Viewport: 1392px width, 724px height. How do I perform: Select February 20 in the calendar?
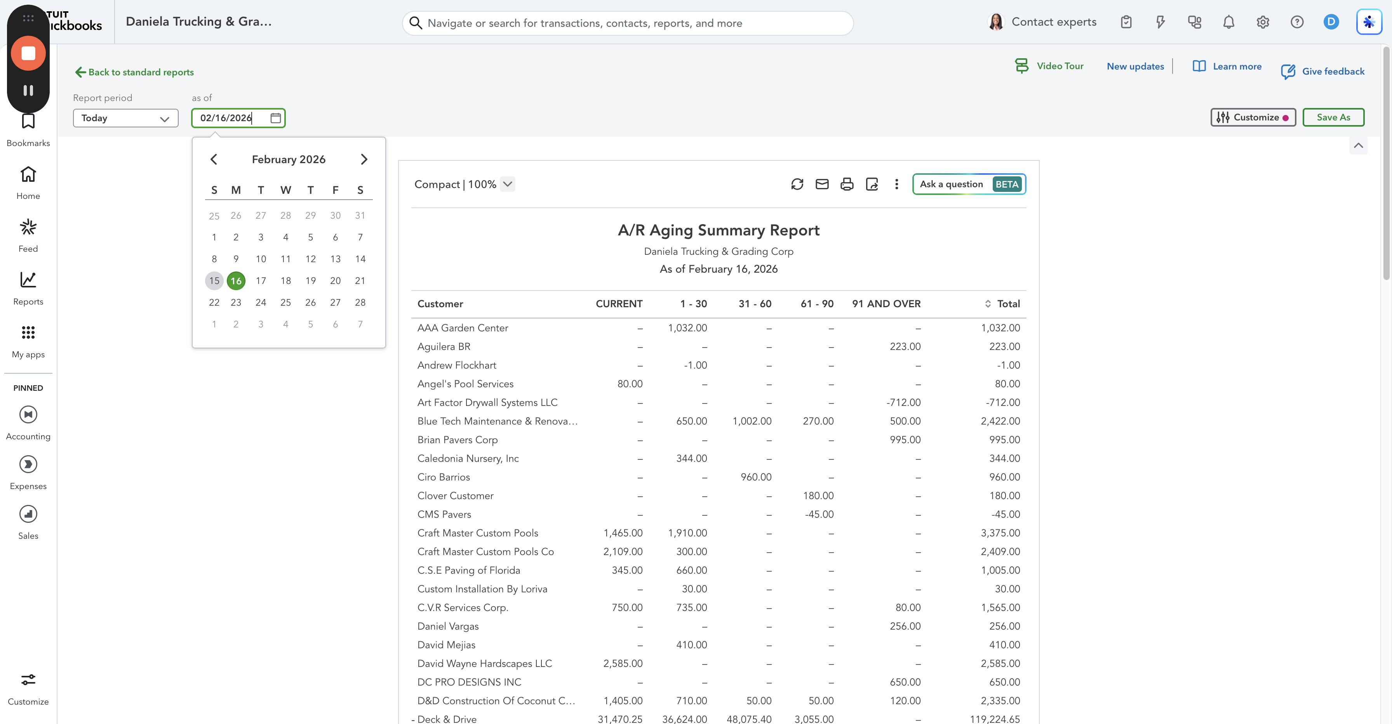pos(335,280)
